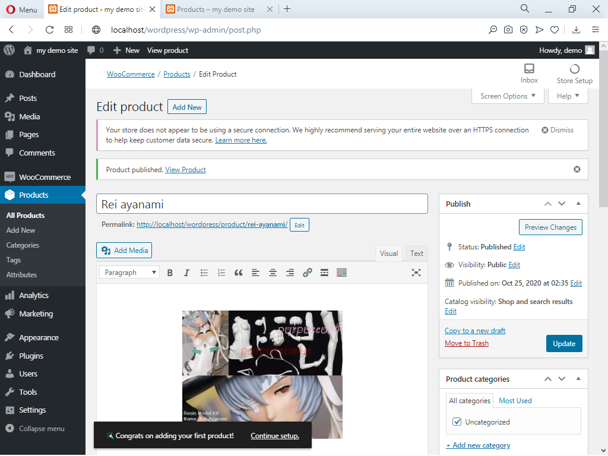608x456 pixels.
Task: Open the Opera Menu
Action: [22, 9]
